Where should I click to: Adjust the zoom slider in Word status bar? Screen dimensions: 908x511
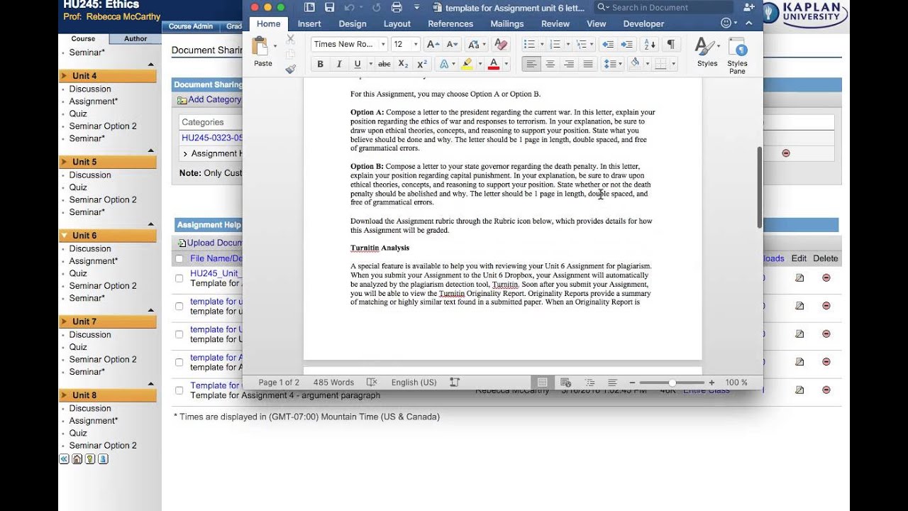click(671, 383)
